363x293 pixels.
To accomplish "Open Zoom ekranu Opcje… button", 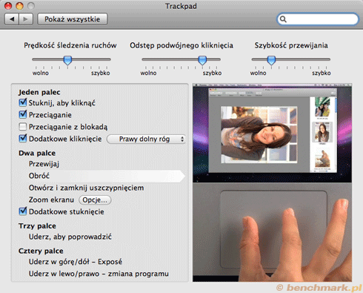I will pos(95,200).
